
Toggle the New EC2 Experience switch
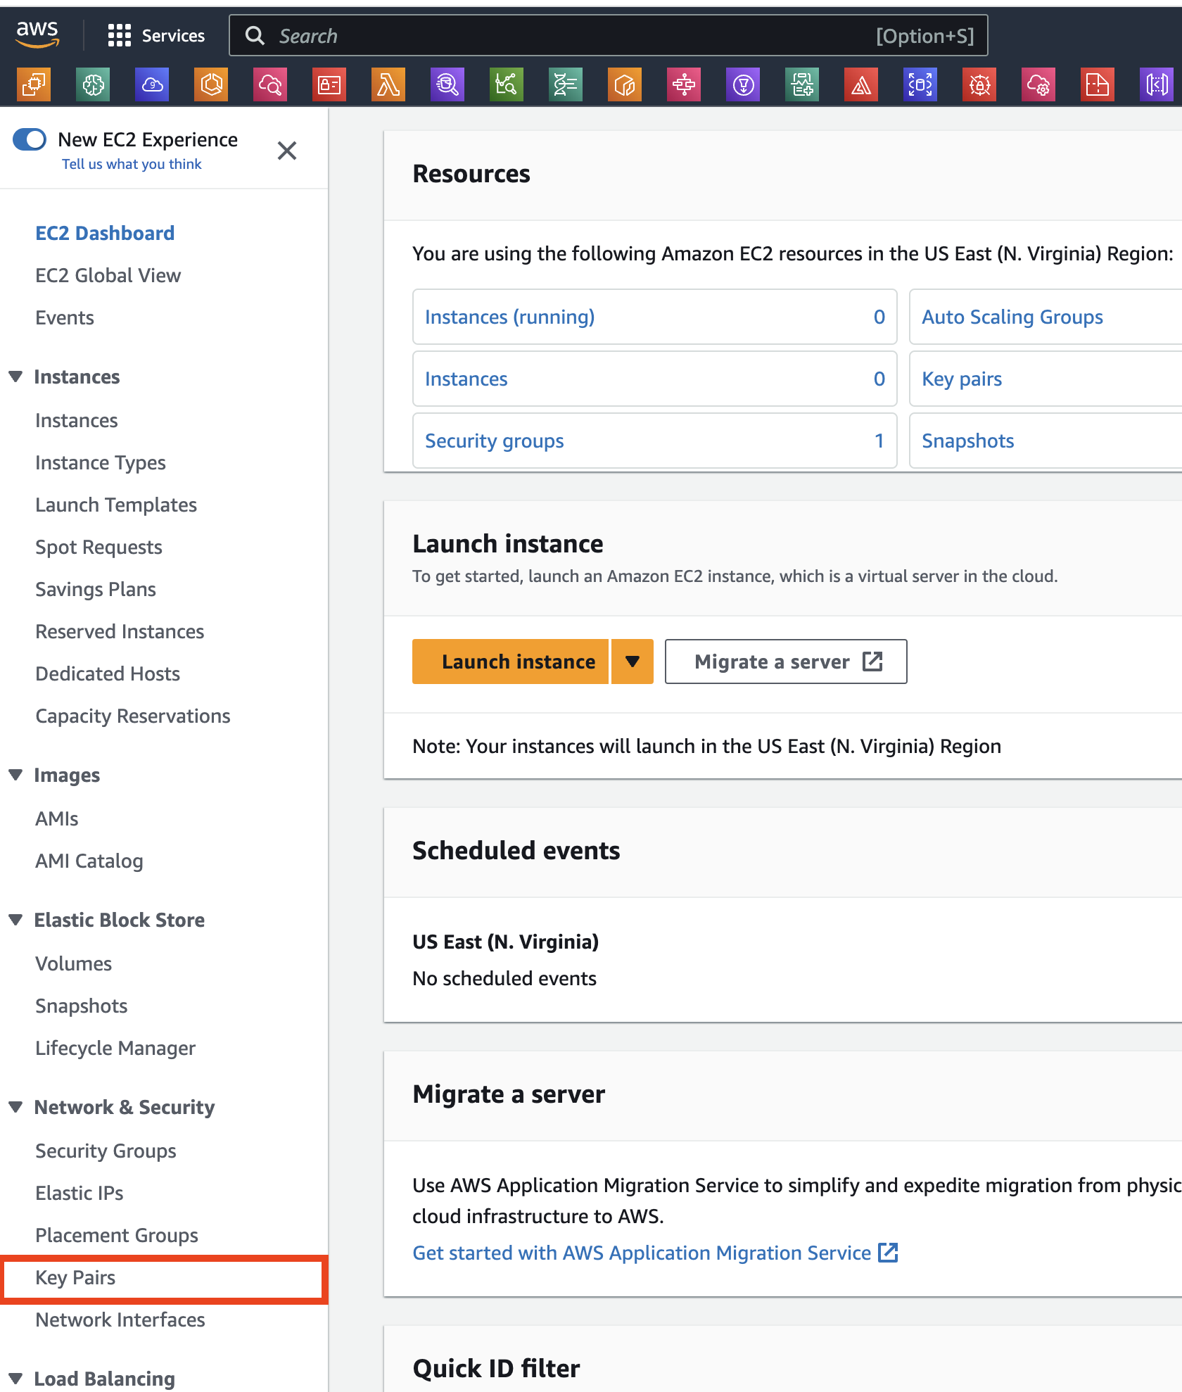click(30, 139)
